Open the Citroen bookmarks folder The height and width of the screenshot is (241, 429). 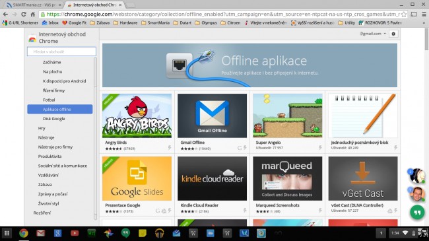(230, 23)
